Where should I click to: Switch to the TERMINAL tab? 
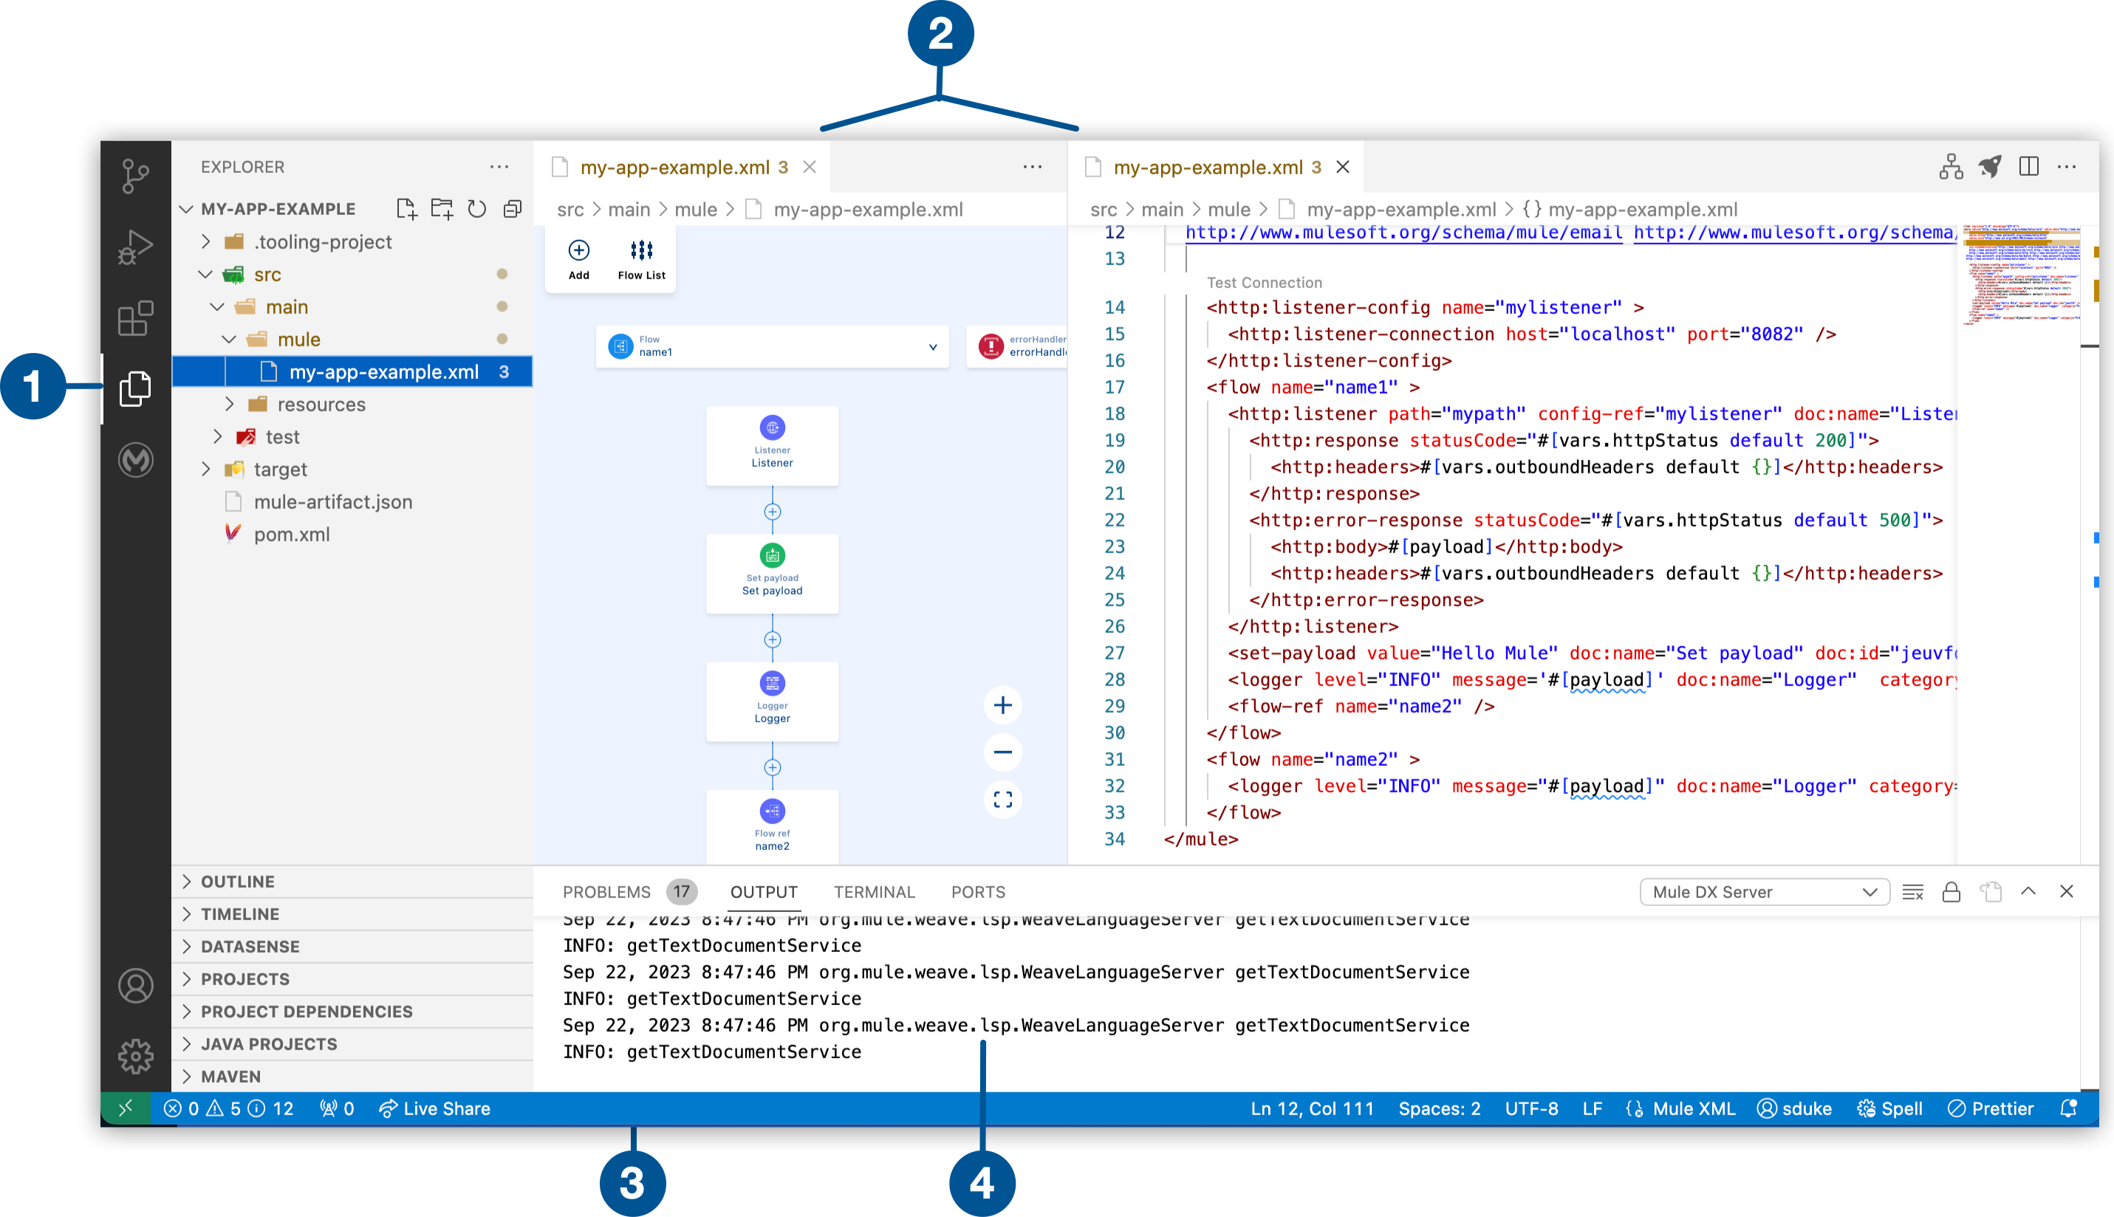874,892
